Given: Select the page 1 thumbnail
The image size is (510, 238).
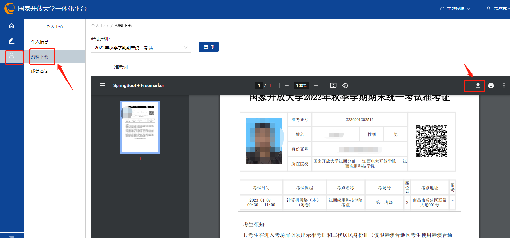Looking at the screenshot, I should [140, 127].
